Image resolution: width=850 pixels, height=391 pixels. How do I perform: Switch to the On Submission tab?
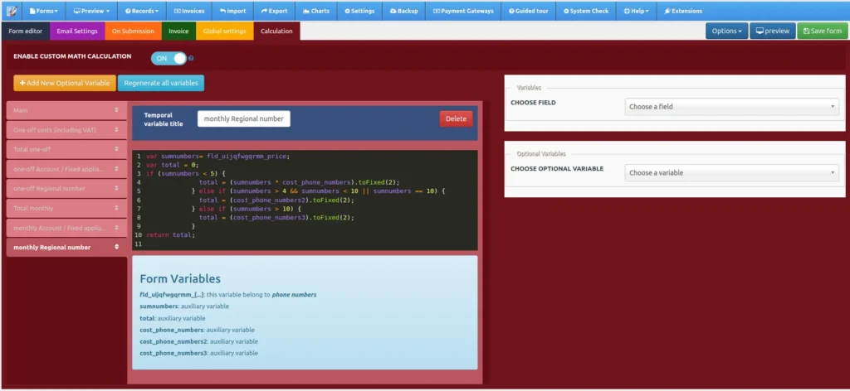(x=134, y=31)
